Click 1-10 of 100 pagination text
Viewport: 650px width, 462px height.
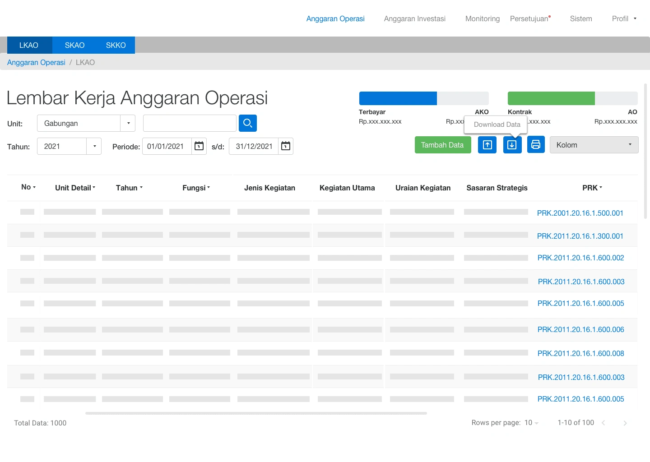(x=576, y=422)
